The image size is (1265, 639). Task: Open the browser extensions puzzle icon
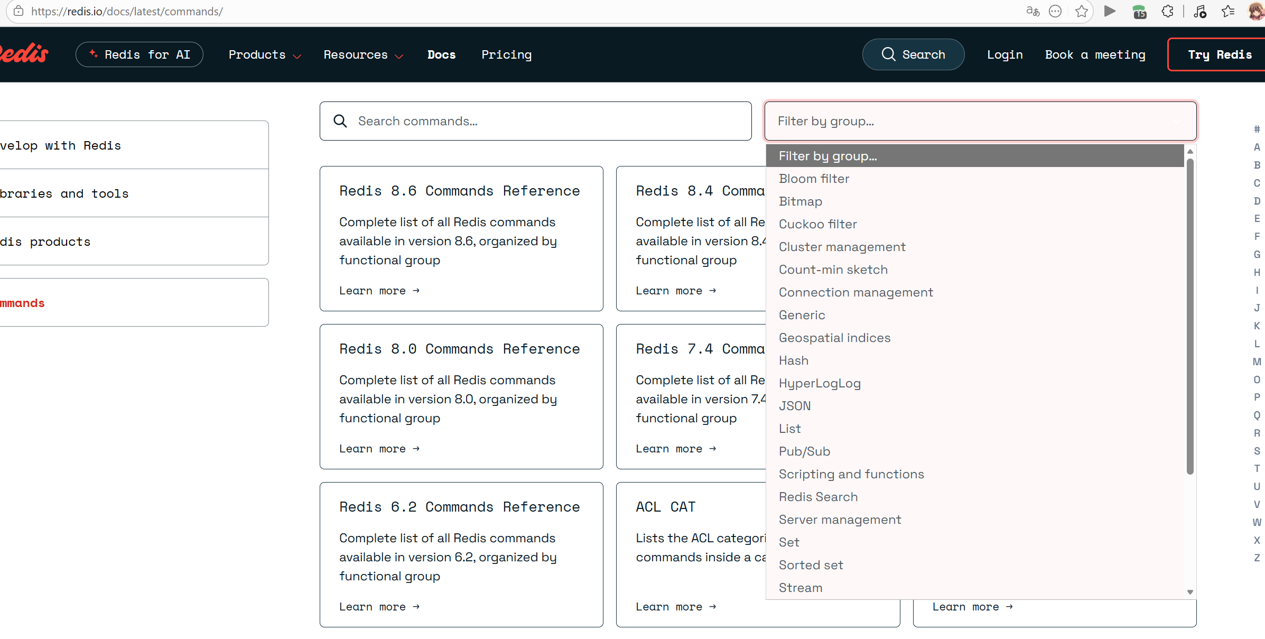(1168, 11)
